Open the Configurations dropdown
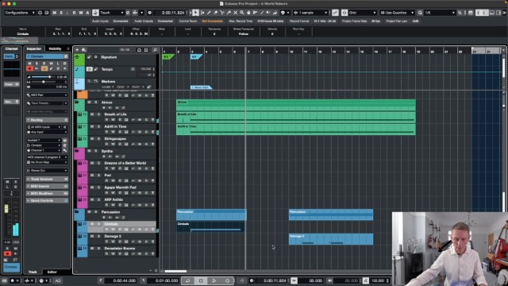Viewport: 508px width, 286px height. tap(20, 13)
